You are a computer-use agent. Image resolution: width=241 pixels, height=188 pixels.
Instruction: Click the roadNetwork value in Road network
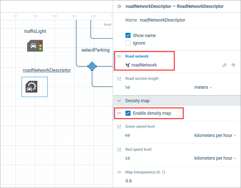[x=144, y=65]
